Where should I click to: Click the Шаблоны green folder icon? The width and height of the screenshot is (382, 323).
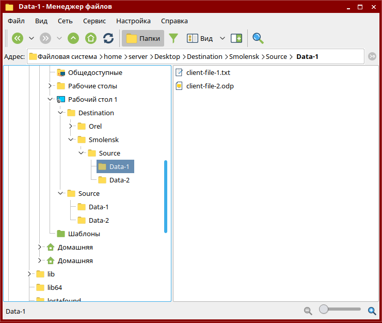pyautogui.click(x=61, y=234)
